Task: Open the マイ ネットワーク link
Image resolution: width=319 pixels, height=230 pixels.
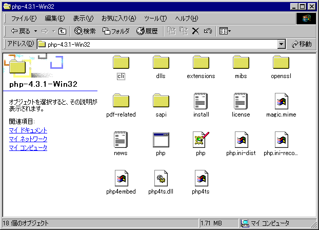Action: tap(28, 139)
